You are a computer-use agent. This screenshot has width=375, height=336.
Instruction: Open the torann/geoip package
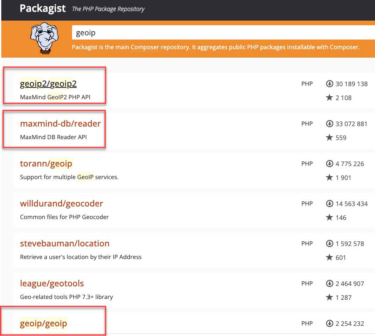click(46, 164)
